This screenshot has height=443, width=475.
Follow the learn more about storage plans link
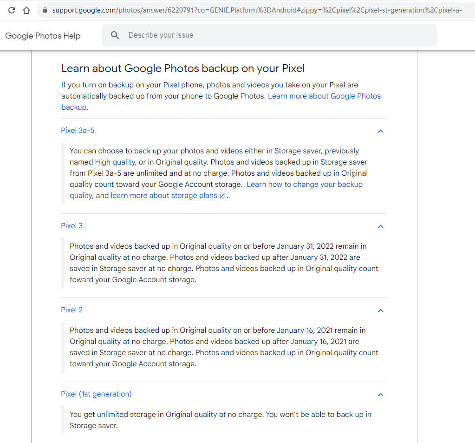[x=163, y=196]
